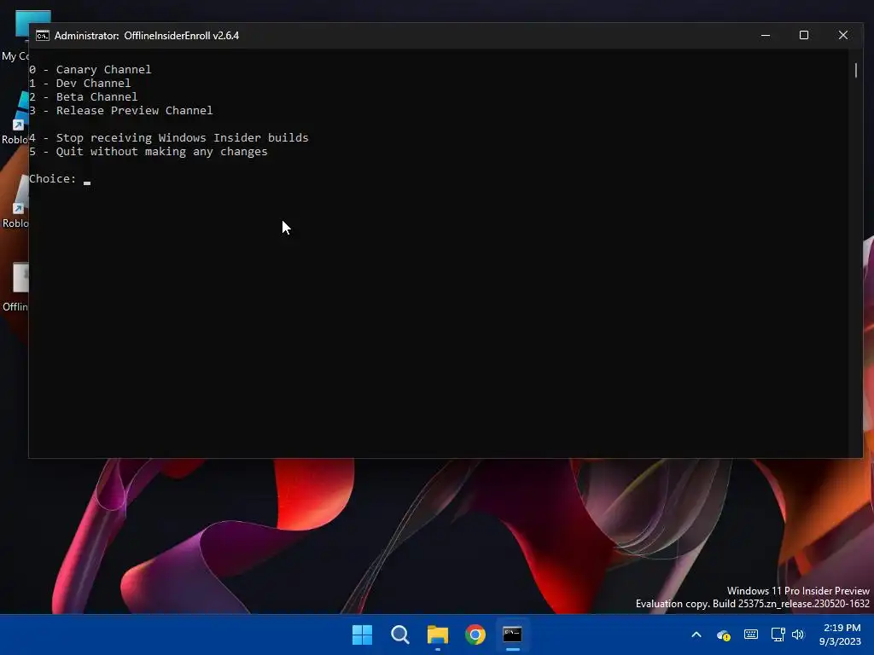The width and height of the screenshot is (874, 655).
Task: Open the volume control tray icon
Action: pyautogui.click(x=798, y=635)
